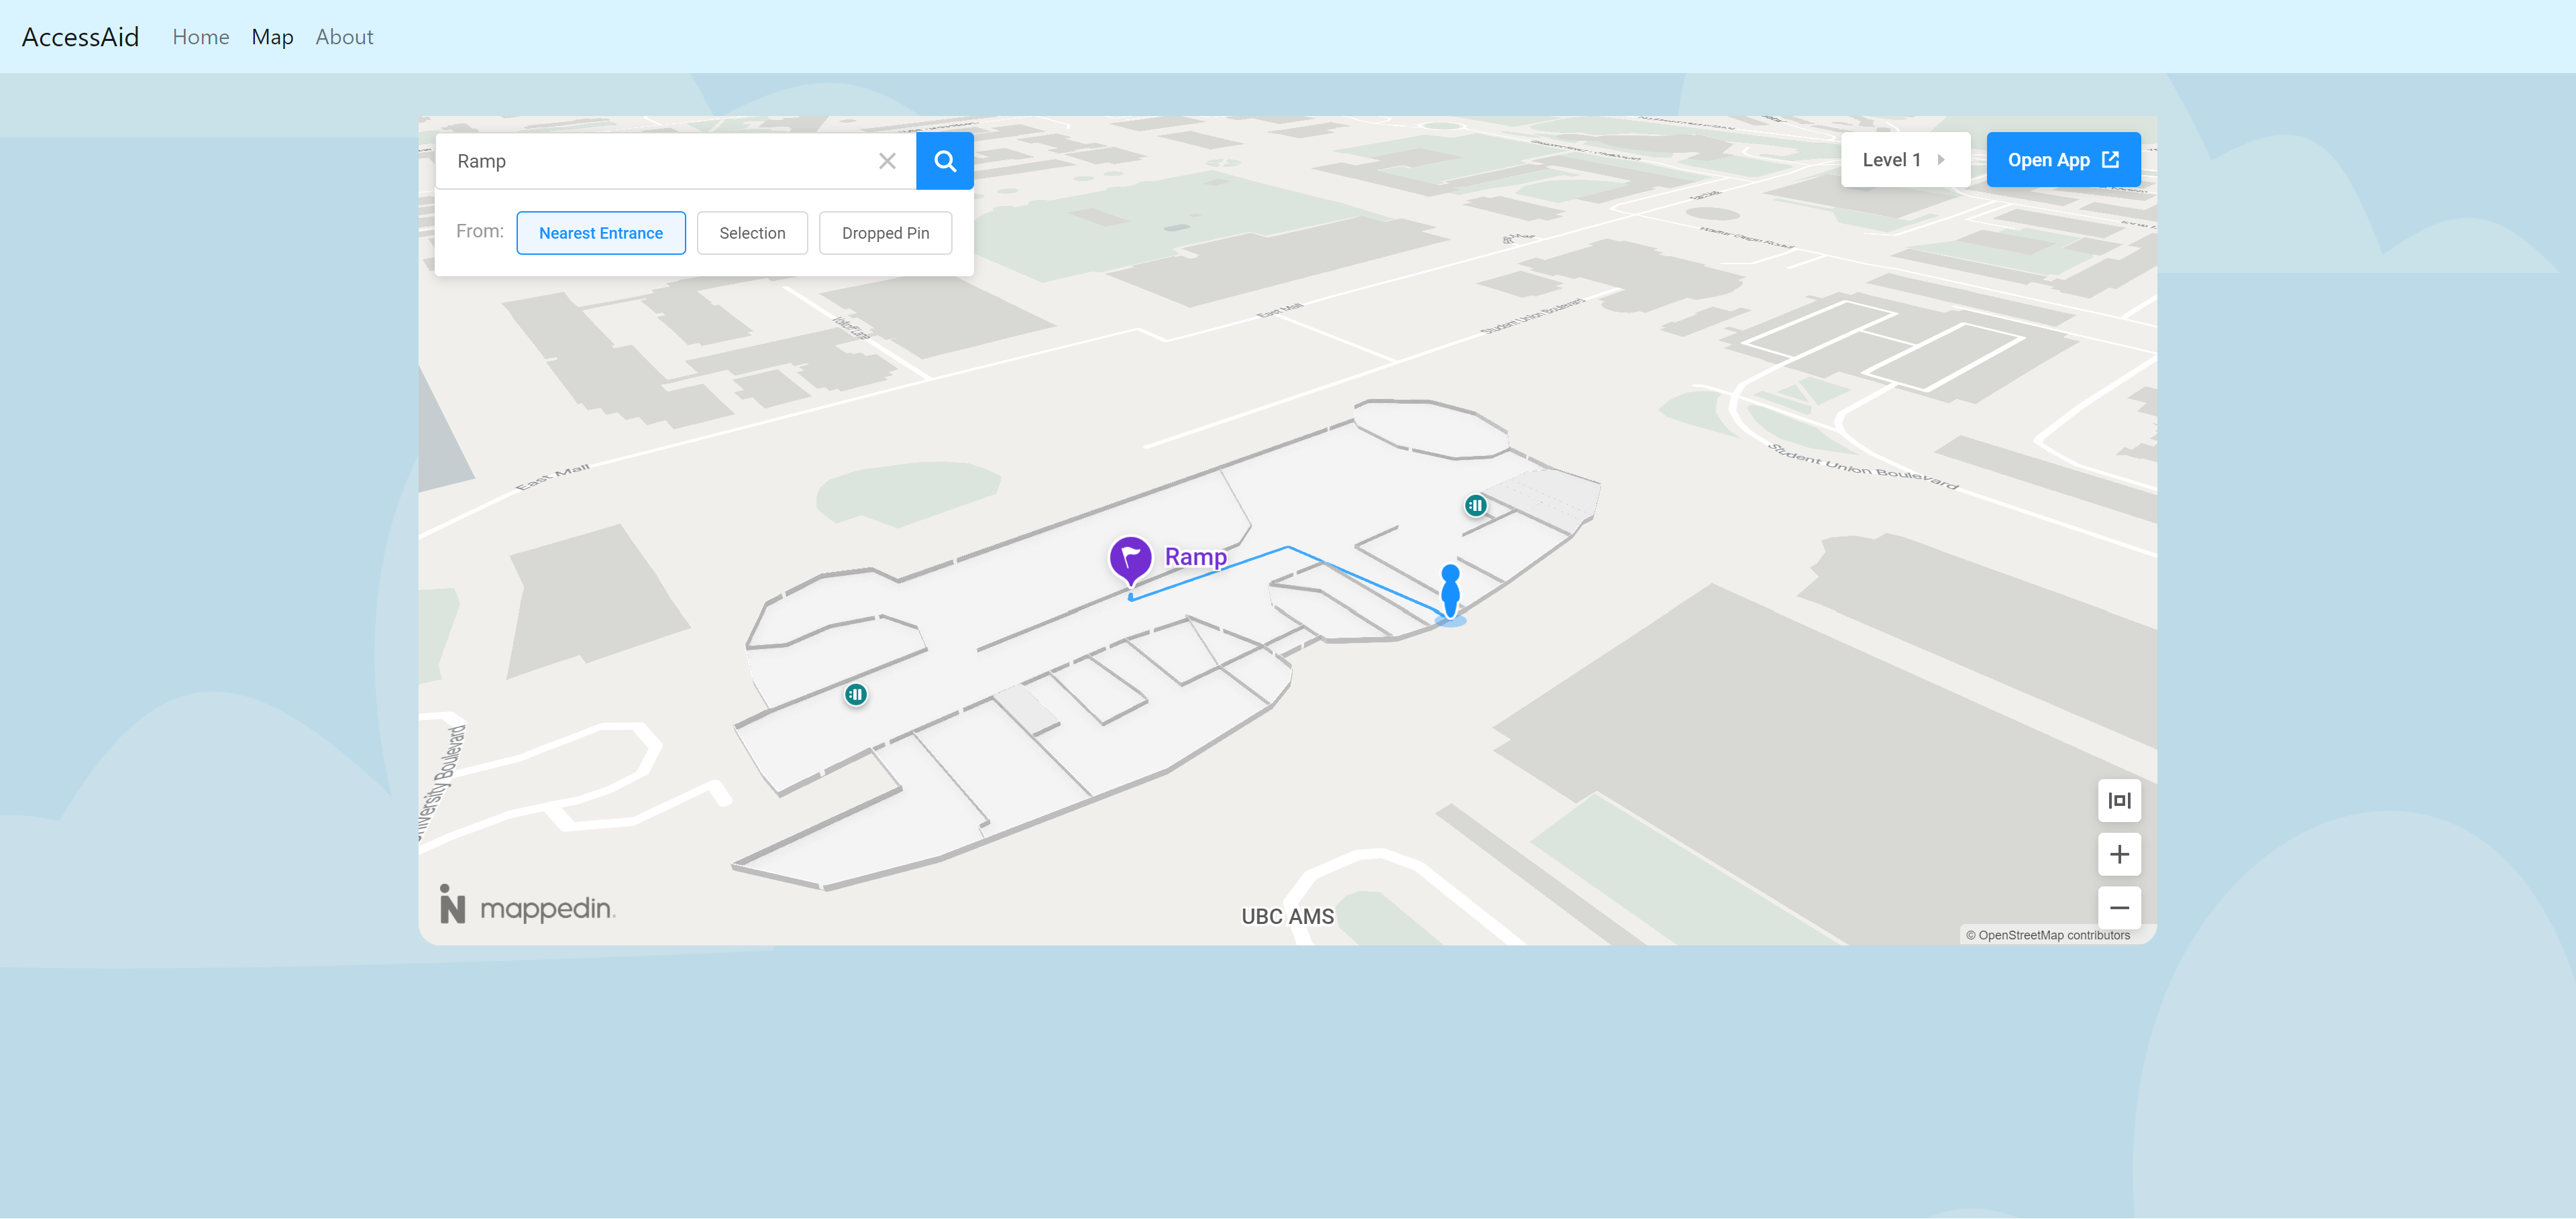2576x1219 pixels.
Task: Click the teal washroom marker at lower left
Action: [855, 695]
